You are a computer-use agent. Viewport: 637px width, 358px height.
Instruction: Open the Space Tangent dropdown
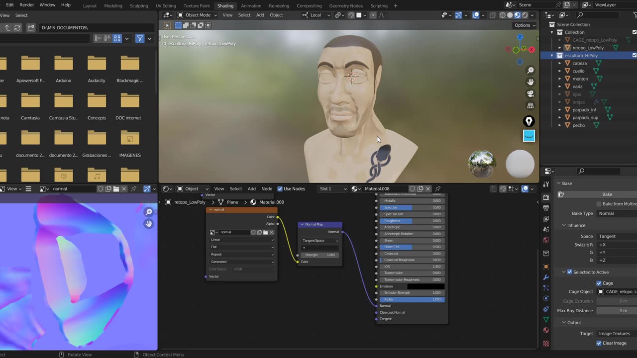(617, 236)
